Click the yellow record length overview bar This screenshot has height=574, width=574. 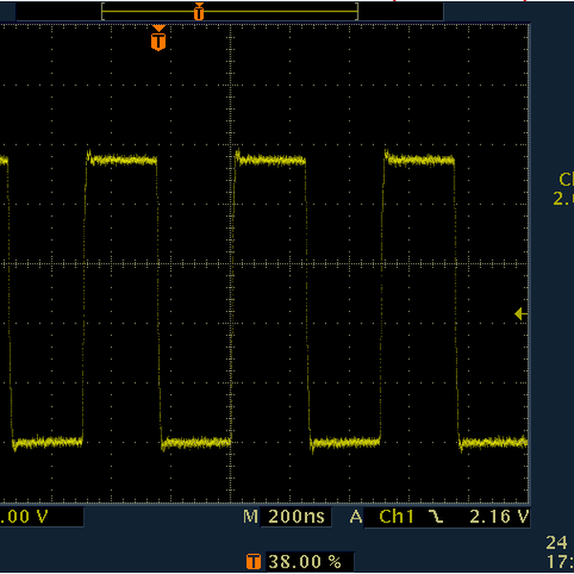point(230,11)
